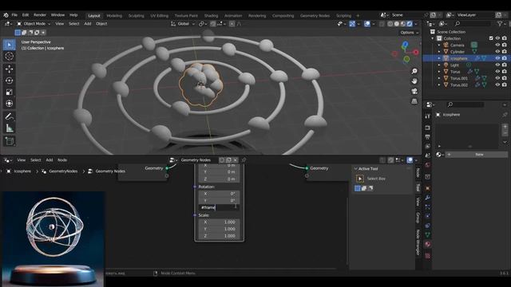Viewport: 511px width, 287px height.
Task: Expand the Icosphere item in outliner
Action: click(439, 58)
